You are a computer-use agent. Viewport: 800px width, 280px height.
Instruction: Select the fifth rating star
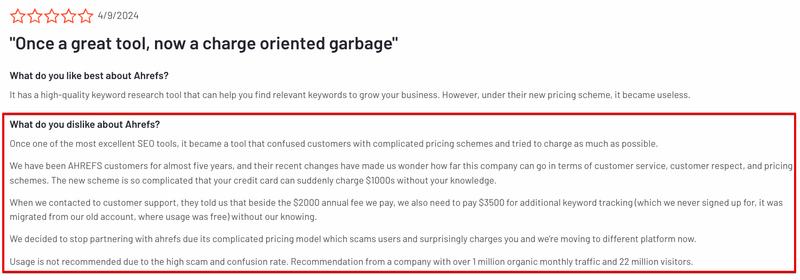(86, 16)
